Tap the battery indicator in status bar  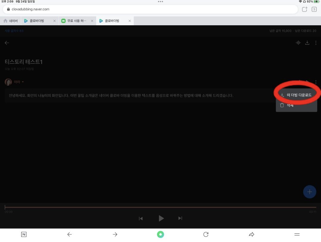click(x=317, y=1)
